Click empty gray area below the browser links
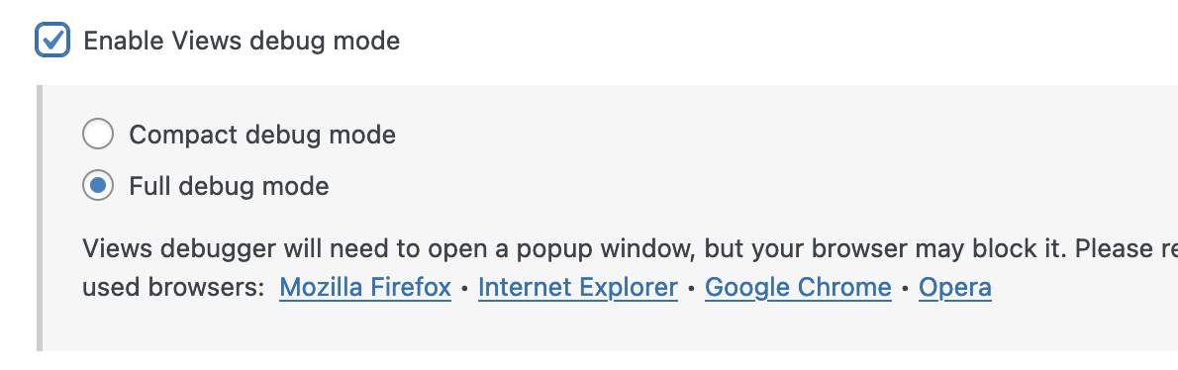1178x370 pixels. 601,328
